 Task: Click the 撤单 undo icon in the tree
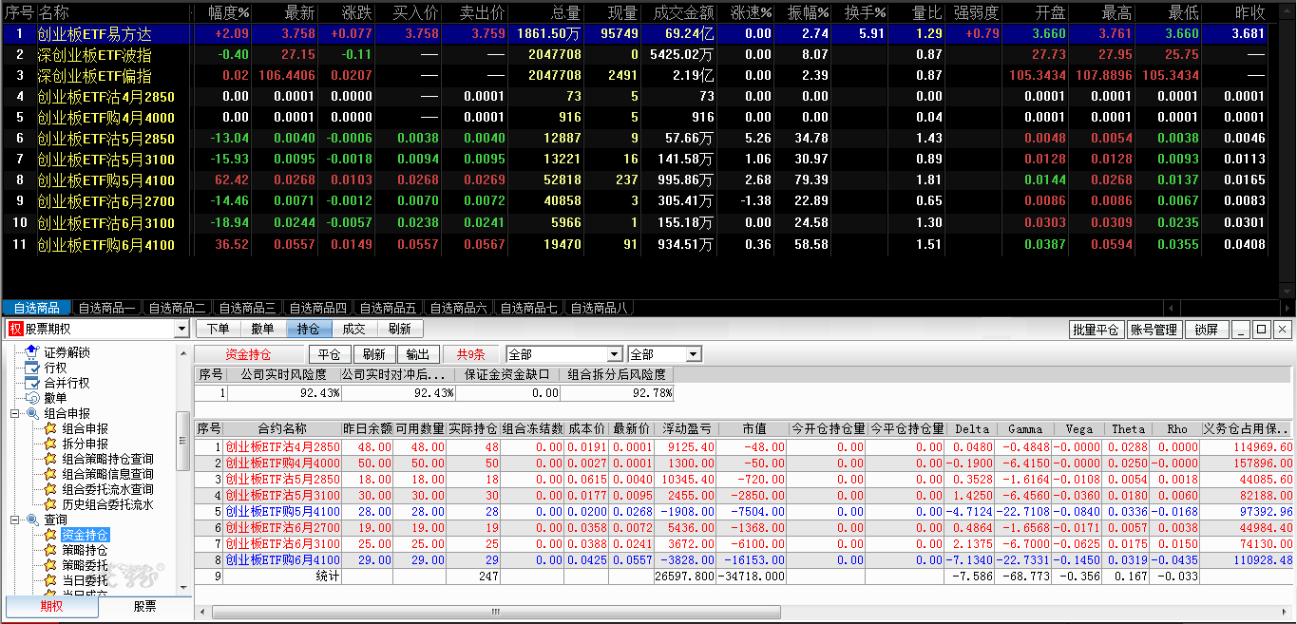[x=32, y=398]
